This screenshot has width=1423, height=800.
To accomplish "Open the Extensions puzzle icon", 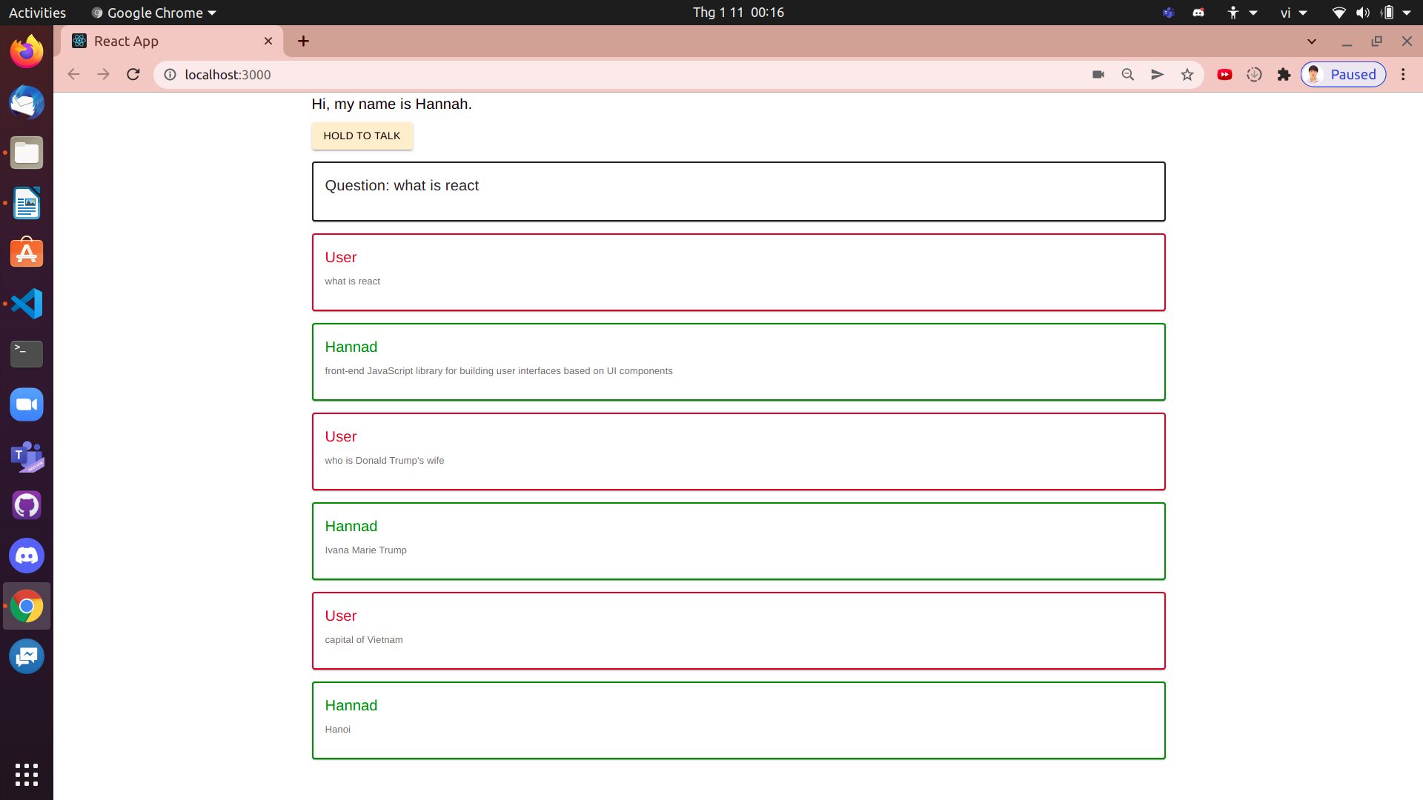I will click(x=1284, y=74).
